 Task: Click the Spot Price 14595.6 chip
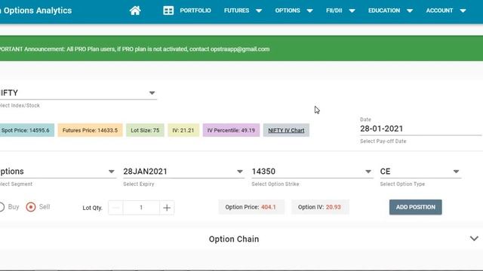[27, 130]
